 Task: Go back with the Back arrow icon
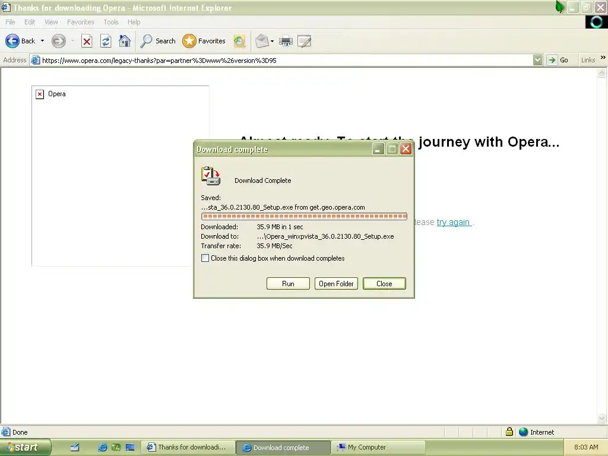pyautogui.click(x=12, y=41)
